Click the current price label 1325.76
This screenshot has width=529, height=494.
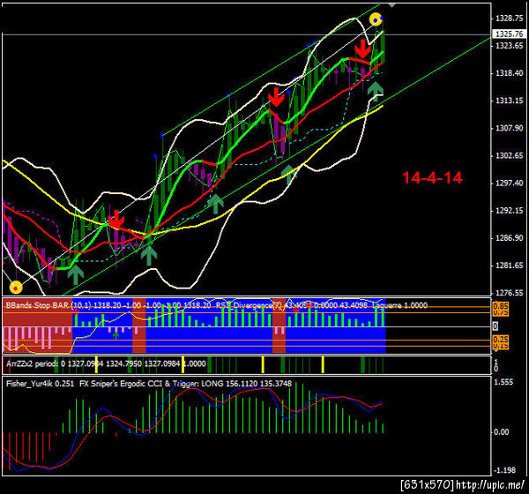point(510,34)
